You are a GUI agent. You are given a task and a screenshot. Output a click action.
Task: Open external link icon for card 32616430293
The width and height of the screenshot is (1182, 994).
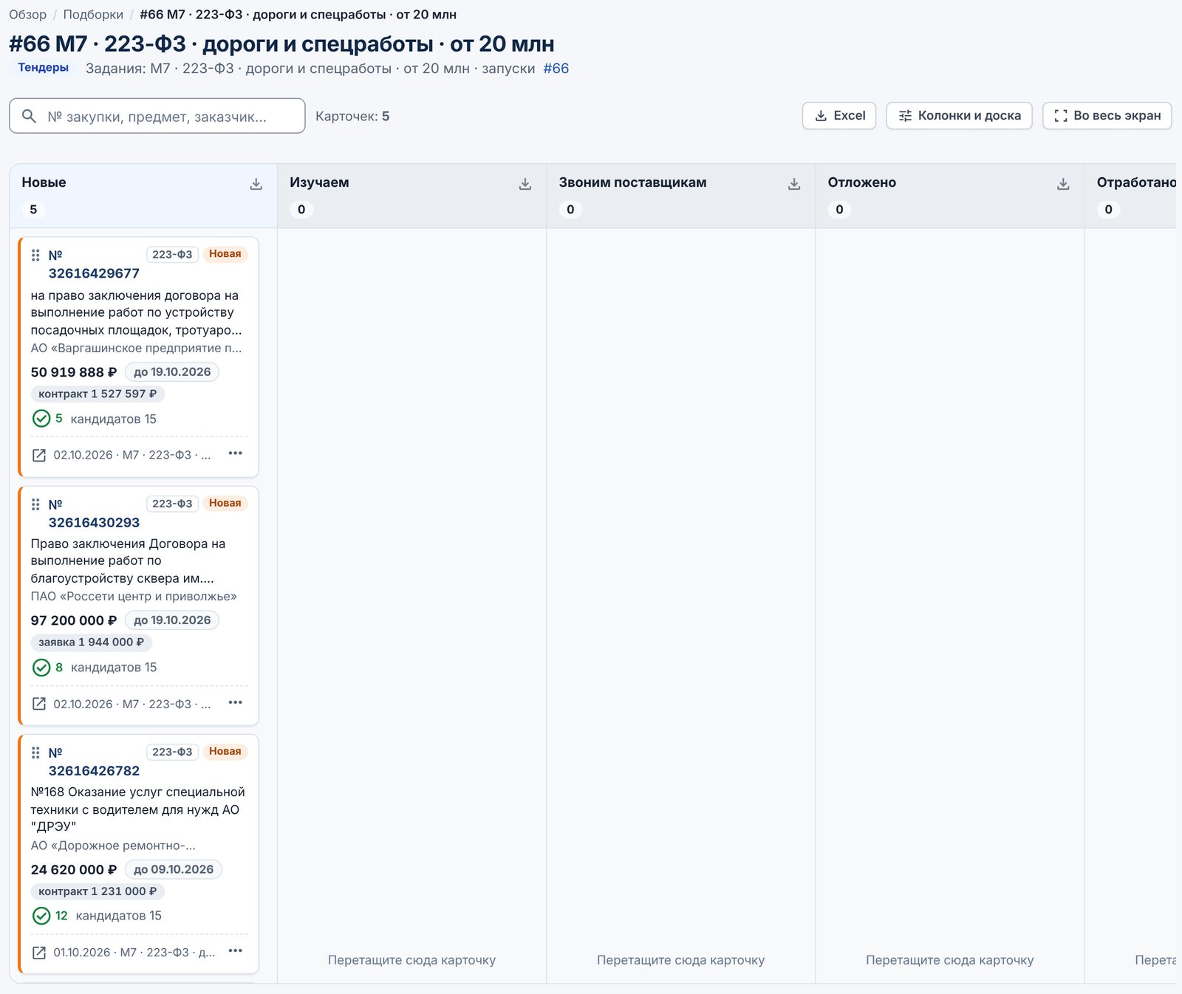tap(39, 704)
